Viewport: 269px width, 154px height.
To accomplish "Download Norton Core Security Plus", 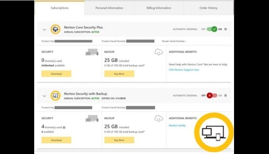I will tap(56, 74).
